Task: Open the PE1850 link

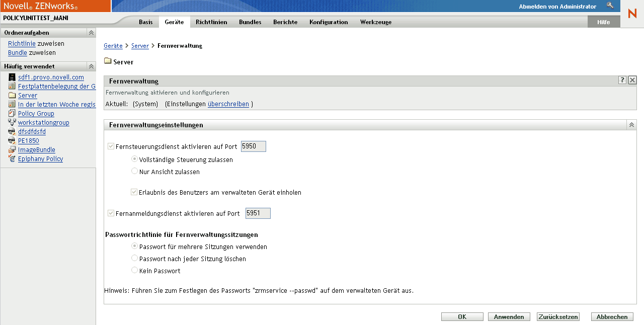Action: [29, 141]
